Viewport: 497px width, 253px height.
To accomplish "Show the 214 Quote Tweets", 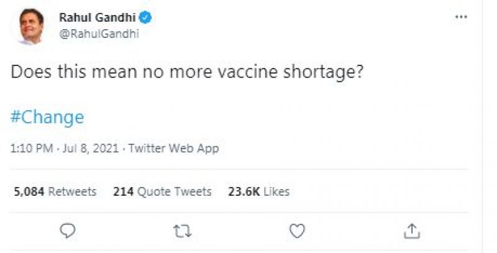I will (162, 191).
